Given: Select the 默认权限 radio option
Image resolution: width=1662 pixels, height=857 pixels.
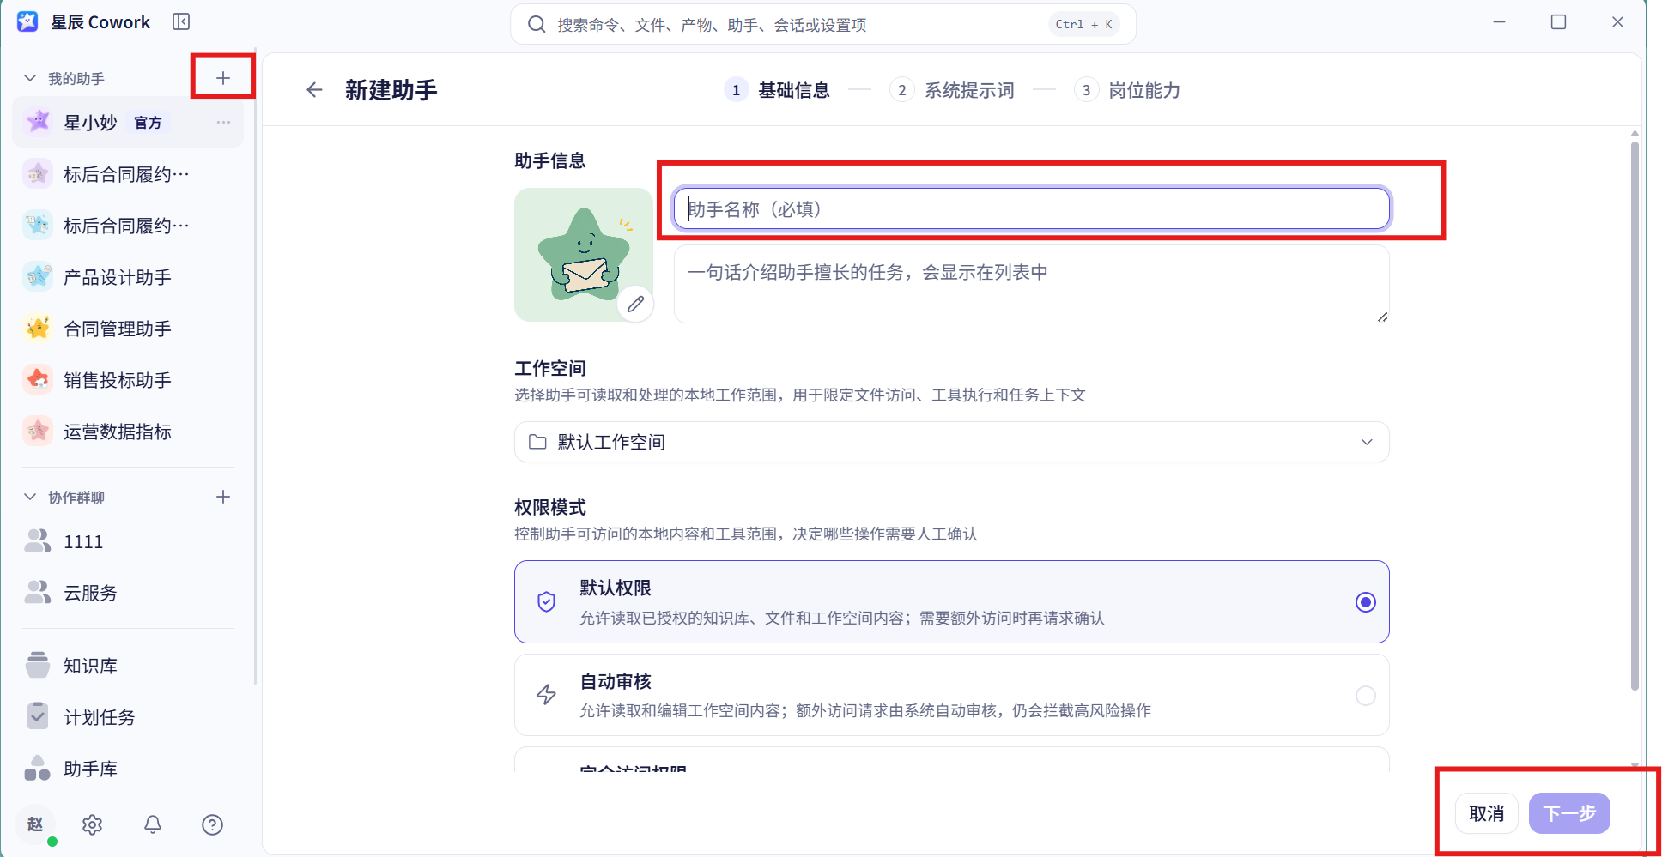Looking at the screenshot, I should click(x=1365, y=602).
